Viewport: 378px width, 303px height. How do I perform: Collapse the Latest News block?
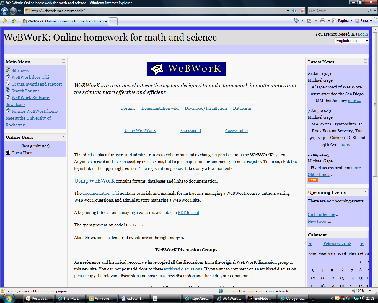(x=365, y=61)
